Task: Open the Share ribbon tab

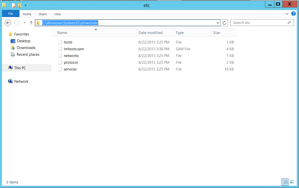Action: (43, 14)
